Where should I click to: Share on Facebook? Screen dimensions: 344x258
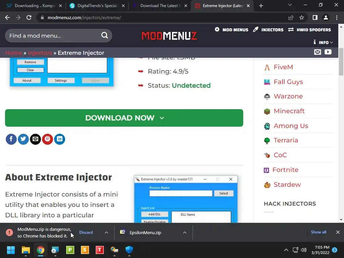pyautogui.click(x=11, y=139)
